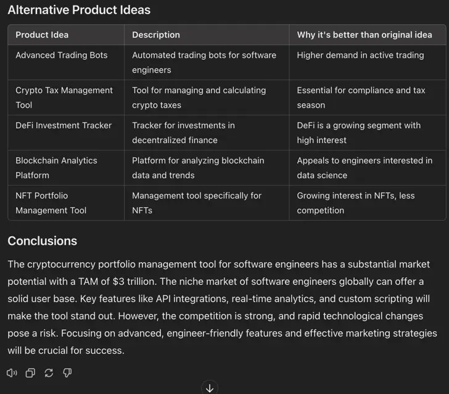Copy the response with the copy icon
449x394 pixels.
point(30,373)
